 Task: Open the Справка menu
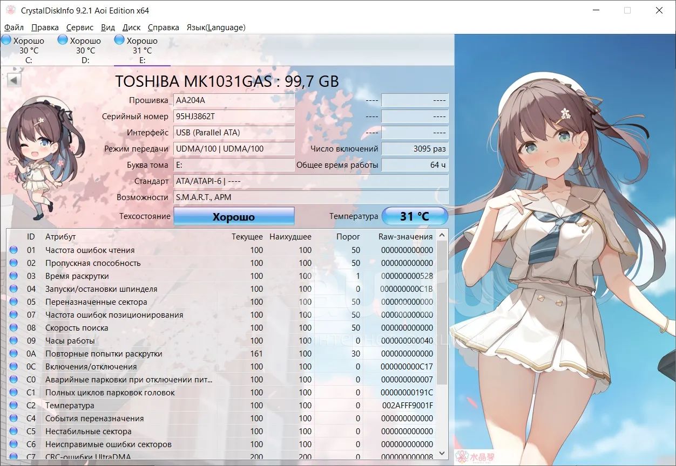point(164,27)
